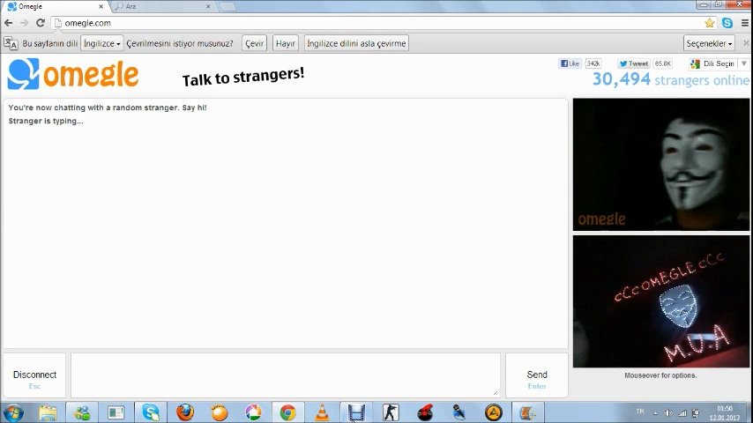Click the '30,494 strangers online' text

(x=670, y=79)
